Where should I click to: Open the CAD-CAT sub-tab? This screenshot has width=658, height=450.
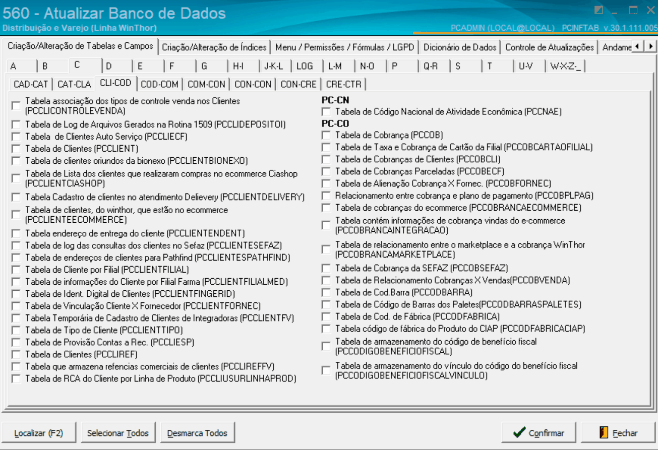[31, 84]
